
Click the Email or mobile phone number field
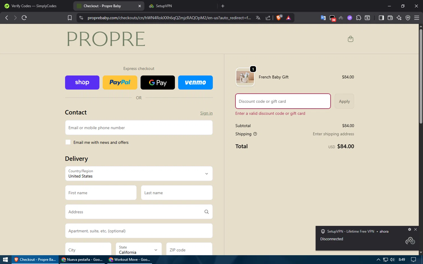click(139, 128)
